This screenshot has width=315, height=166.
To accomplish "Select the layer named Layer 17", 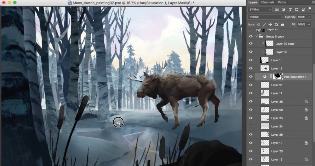I will pos(277,93).
